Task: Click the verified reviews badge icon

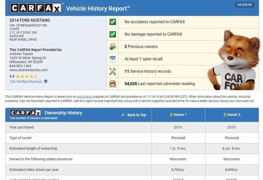Action: point(46,81)
